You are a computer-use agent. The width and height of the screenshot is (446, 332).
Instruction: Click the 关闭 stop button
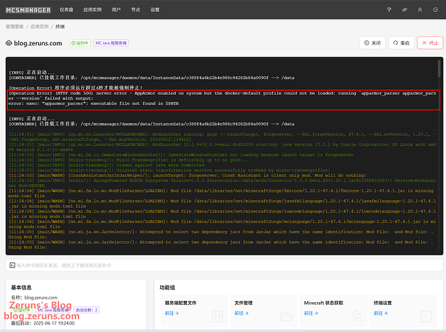tap(372, 43)
